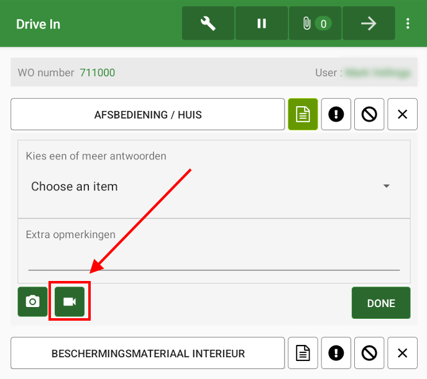Flag BESCHERMINGSMATERIAAL INTERIEUR with exclamation icon
The width and height of the screenshot is (427, 379).
[x=336, y=353]
